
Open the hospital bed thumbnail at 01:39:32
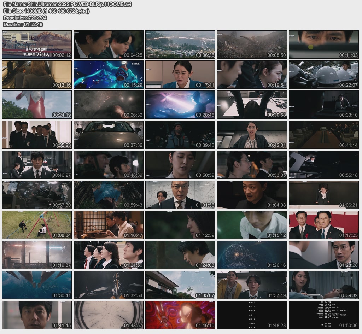[x=323, y=285]
